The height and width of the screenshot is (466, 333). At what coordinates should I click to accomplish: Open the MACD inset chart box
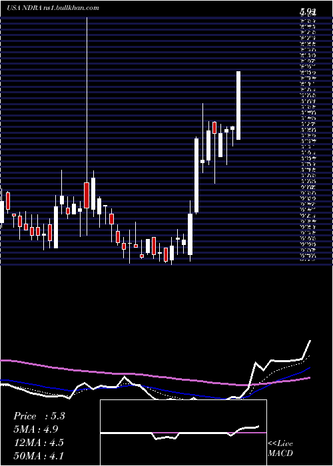pos(183,433)
